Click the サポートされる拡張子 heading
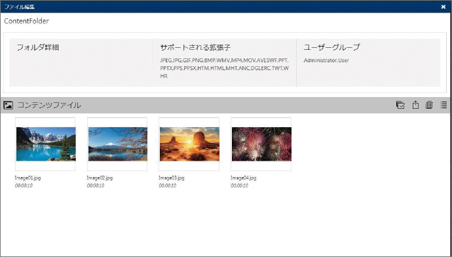The image size is (452, 257). click(195, 47)
